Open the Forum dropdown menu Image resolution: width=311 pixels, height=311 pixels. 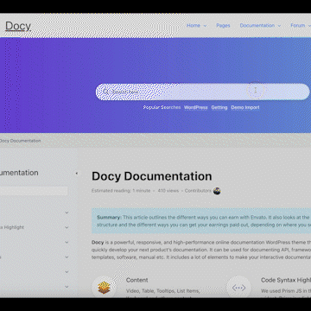click(x=301, y=25)
